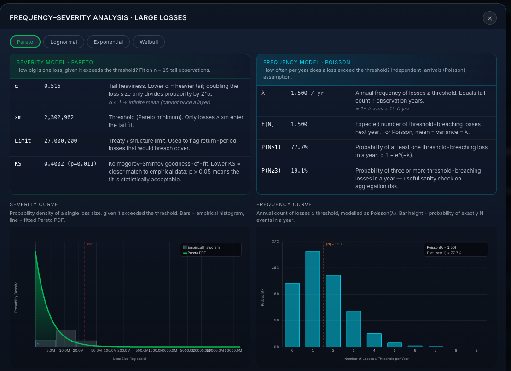
Task: Switch to the Weibull distribution tab
Action: pos(149,42)
